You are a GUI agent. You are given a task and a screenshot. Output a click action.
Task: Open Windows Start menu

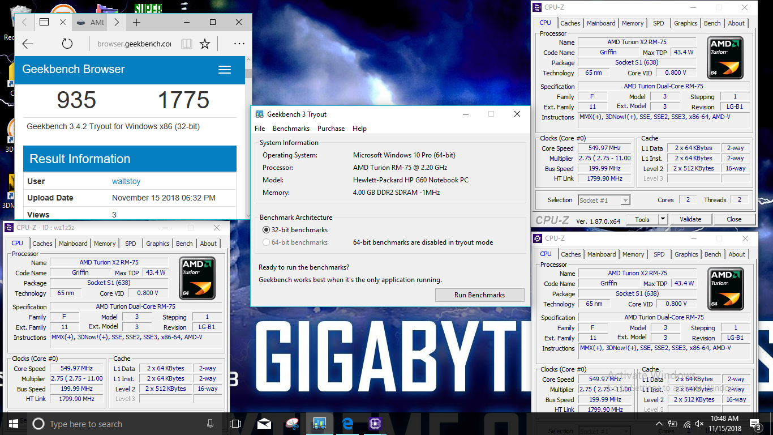coord(12,424)
